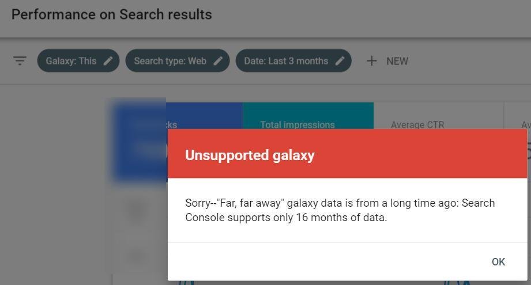This screenshot has width=531, height=285.
Task: Open the 'Galaxy: This' filter chip
Action: tap(71, 61)
